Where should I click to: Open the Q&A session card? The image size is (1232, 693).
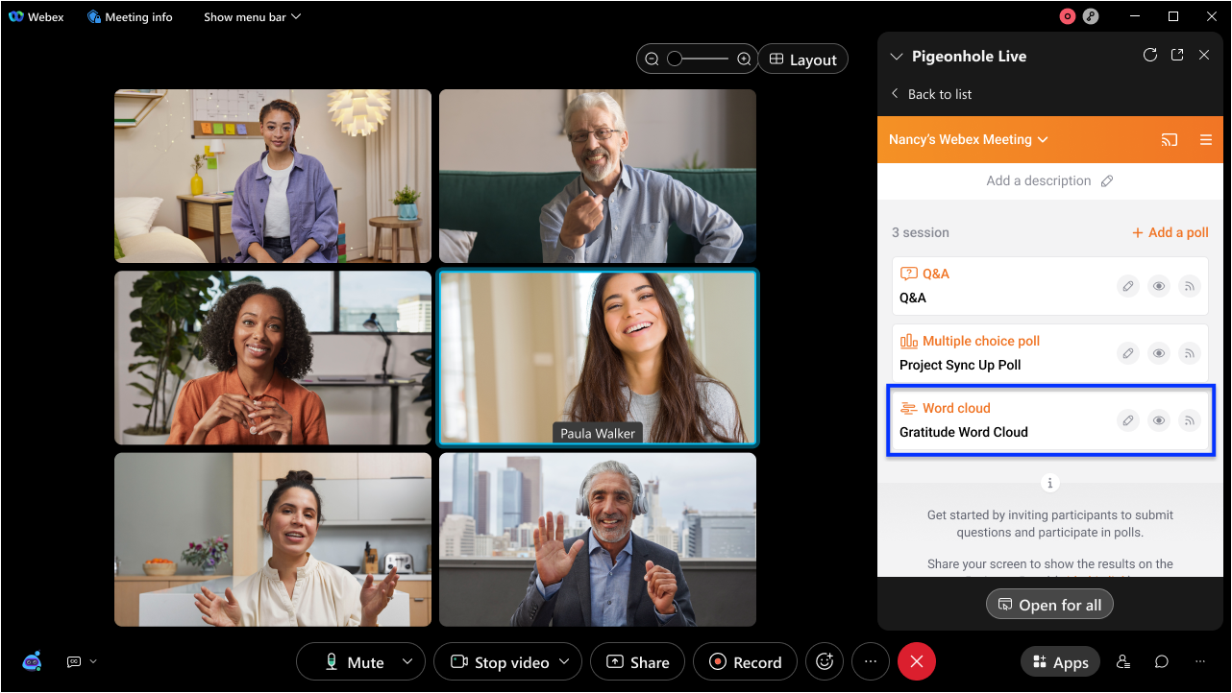[x=1050, y=286]
